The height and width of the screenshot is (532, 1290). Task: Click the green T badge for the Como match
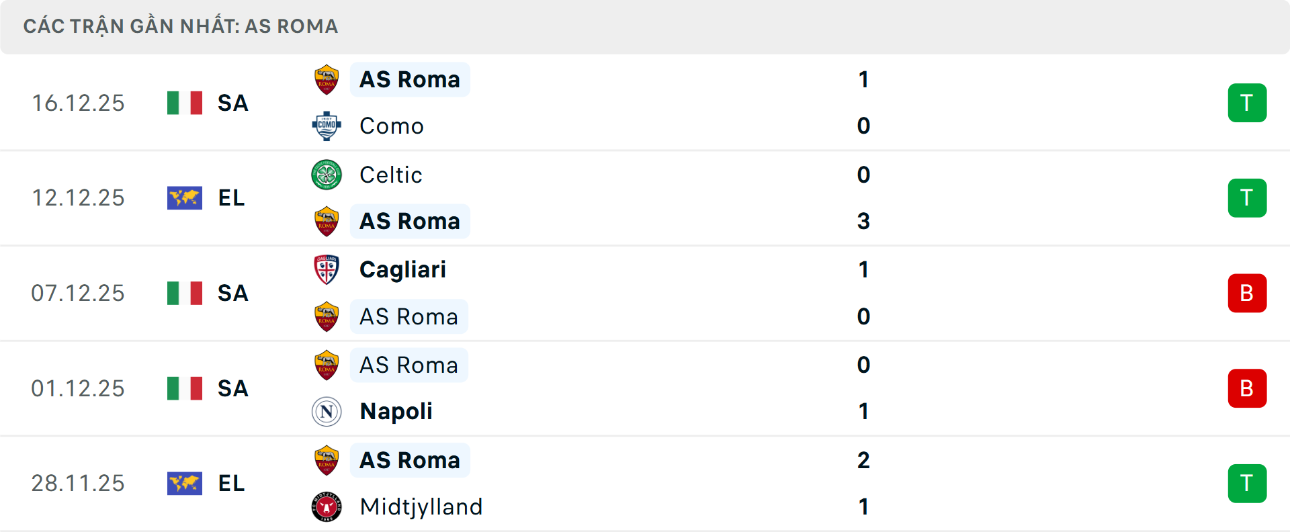click(1248, 102)
